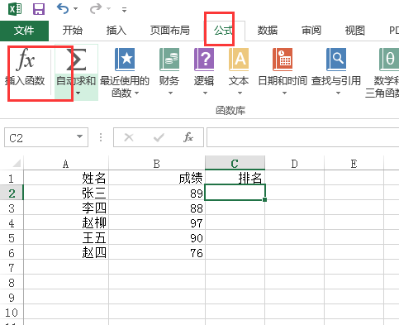Select the cell with 王五
This screenshot has width=399, height=325.
click(x=66, y=237)
